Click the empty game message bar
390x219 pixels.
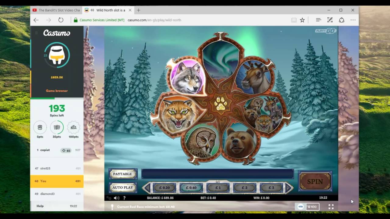(218, 174)
